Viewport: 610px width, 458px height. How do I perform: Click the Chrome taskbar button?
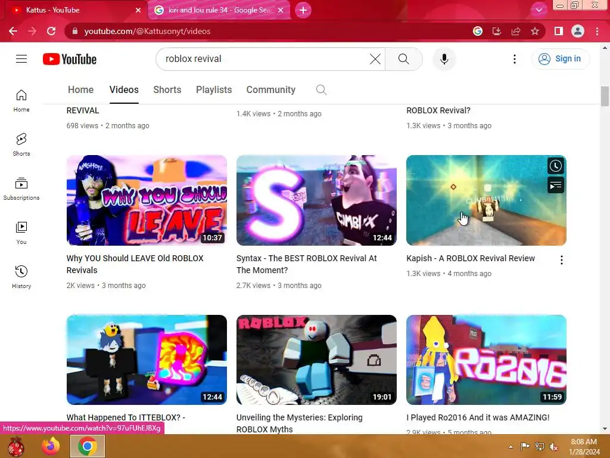[88, 446]
